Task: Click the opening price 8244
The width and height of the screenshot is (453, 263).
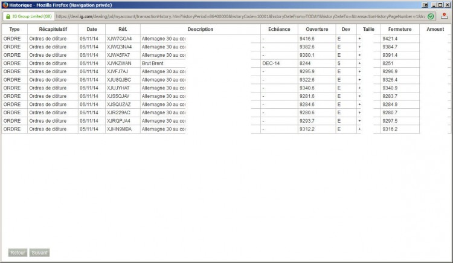Action: 305,63
